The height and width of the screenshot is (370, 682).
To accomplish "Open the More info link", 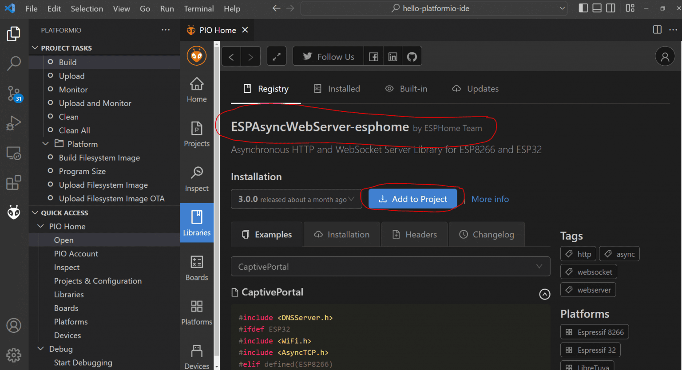I will pos(490,199).
